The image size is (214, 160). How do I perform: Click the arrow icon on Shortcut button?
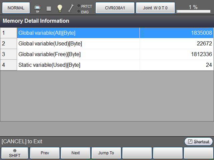tap(190, 142)
